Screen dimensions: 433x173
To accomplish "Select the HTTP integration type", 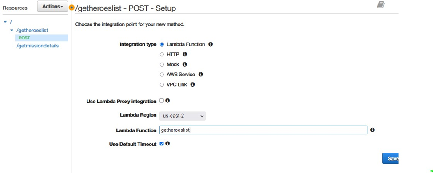I will (162, 55).
